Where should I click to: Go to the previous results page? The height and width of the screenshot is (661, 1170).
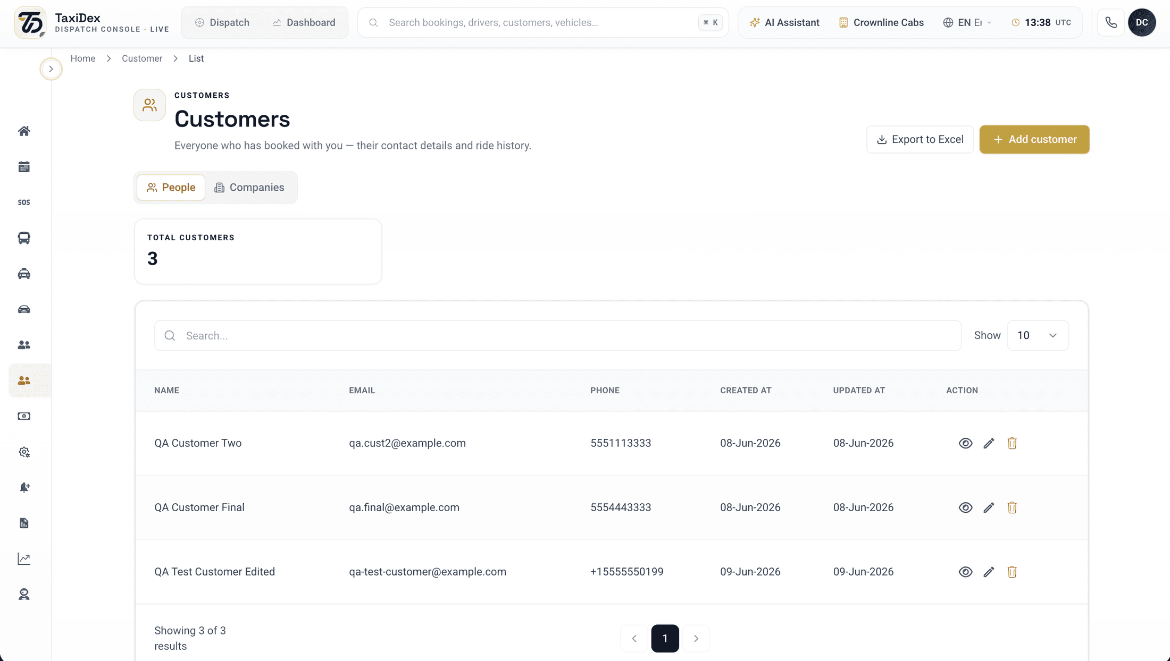coord(634,638)
